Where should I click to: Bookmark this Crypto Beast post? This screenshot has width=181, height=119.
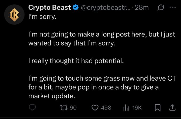coord(158,108)
